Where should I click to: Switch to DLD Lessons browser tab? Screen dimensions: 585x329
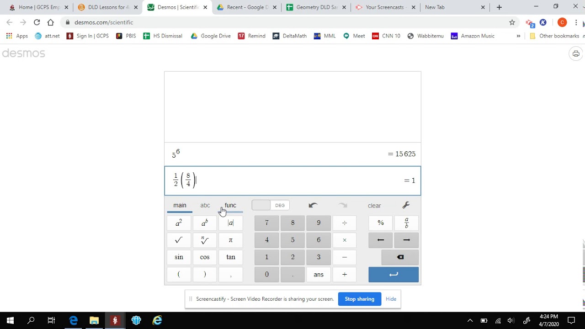coord(107,7)
